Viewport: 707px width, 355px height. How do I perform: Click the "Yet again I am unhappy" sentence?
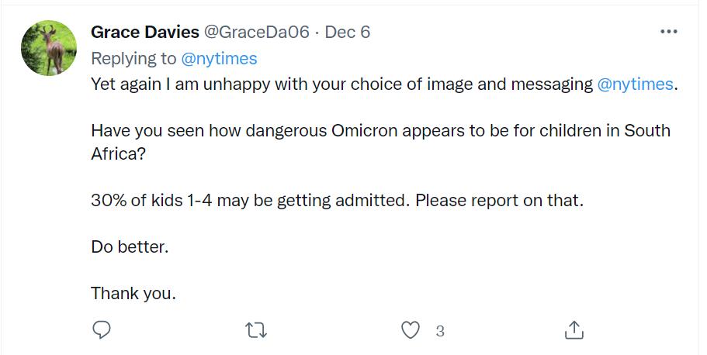click(341, 84)
